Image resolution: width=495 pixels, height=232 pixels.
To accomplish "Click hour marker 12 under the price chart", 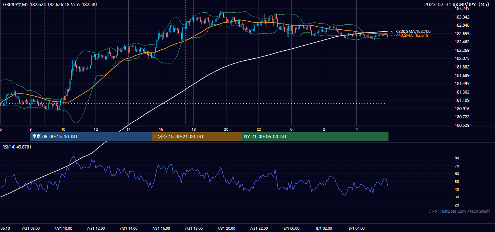I will point(96,130).
